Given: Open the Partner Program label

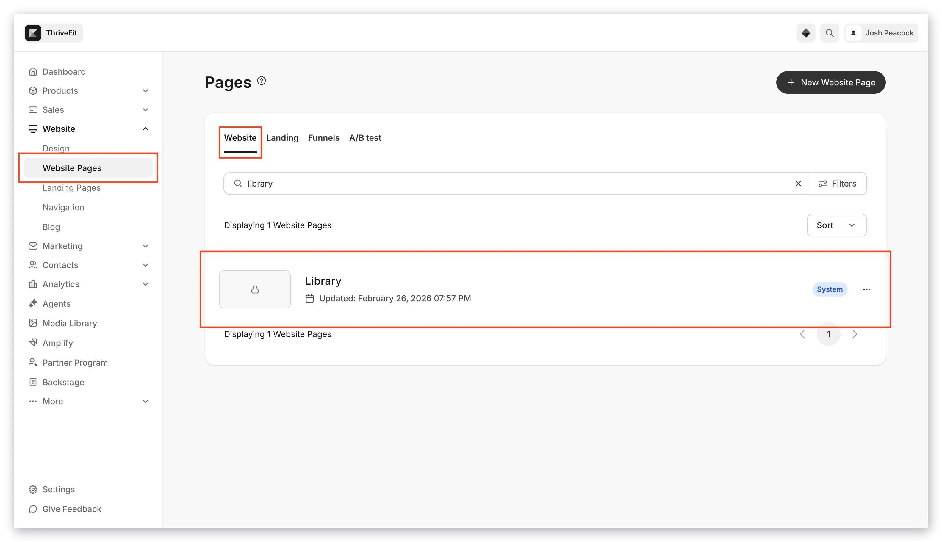Looking at the screenshot, I should click(x=75, y=363).
